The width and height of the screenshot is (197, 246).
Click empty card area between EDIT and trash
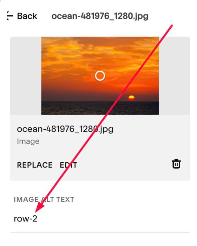[124, 165]
